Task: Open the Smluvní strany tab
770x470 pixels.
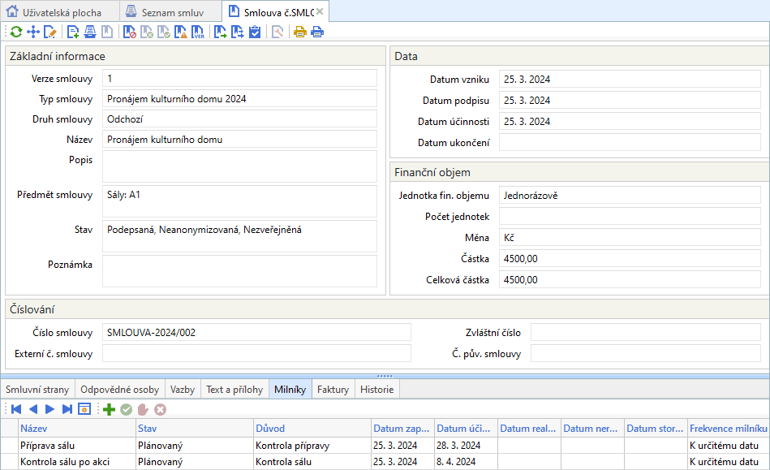Action: pos(37,390)
